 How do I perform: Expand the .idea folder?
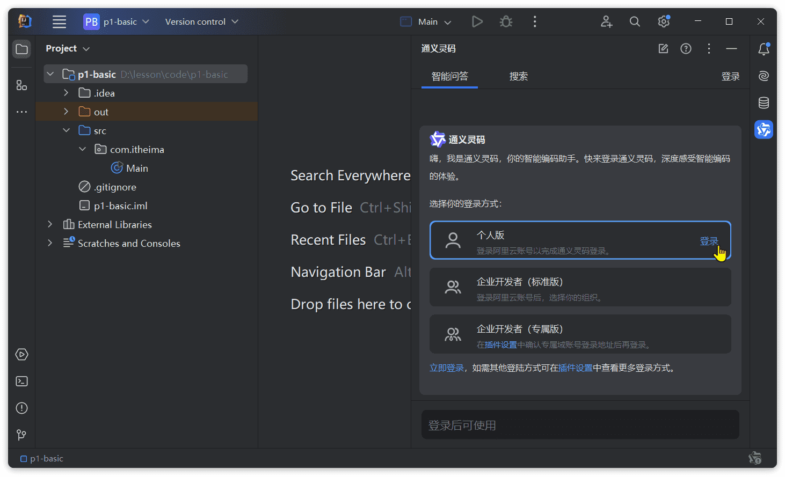click(x=66, y=93)
